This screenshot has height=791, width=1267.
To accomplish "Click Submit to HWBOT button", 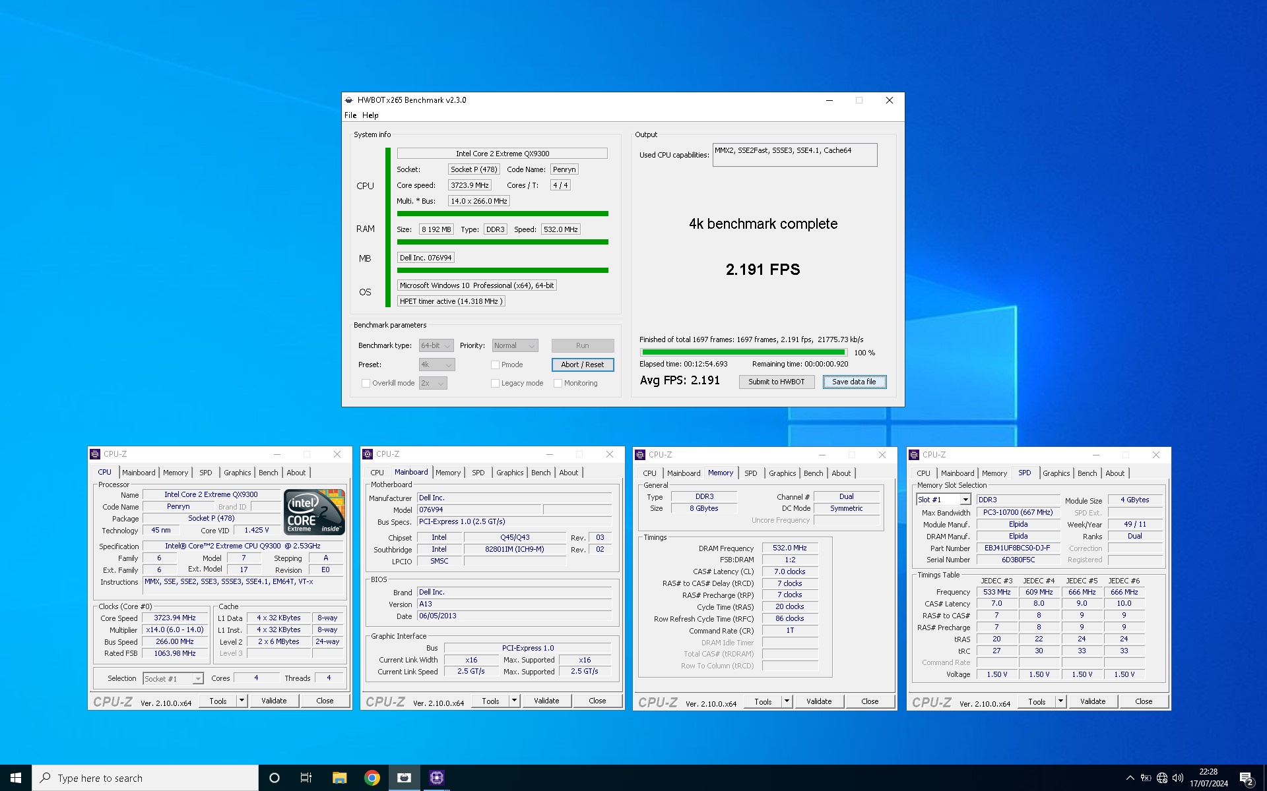I will point(777,382).
